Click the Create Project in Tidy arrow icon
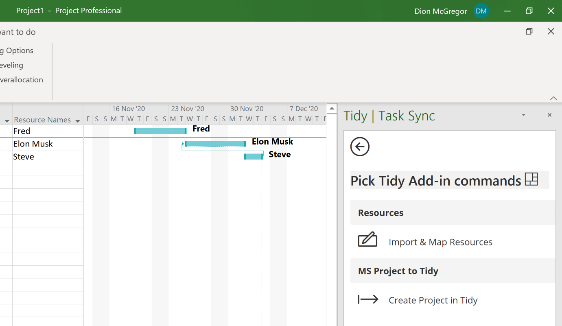The height and width of the screenshot is (326, 562). pos(368,300)
